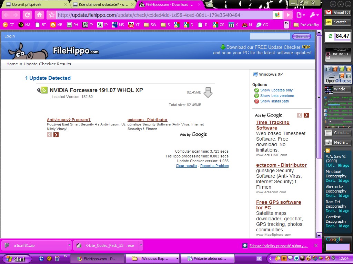Open Windows Exp… taskbar group
This screenshot has width=353, height=264.
pyautogui.click(x=152, y=258)
